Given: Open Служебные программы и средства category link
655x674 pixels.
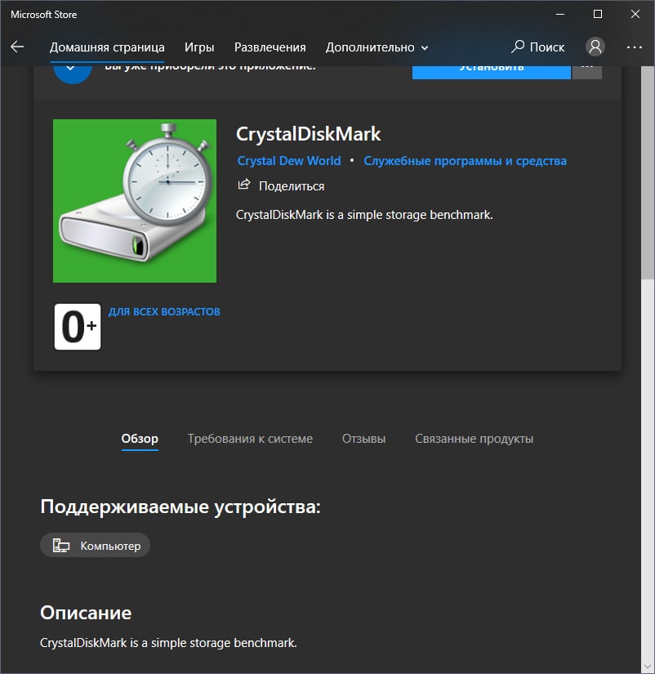Looking at the screenshot, I should click(465, 161).
